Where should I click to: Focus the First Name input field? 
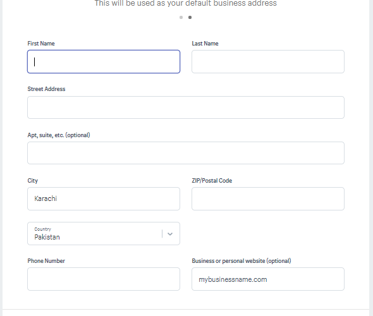pos(104,61)
